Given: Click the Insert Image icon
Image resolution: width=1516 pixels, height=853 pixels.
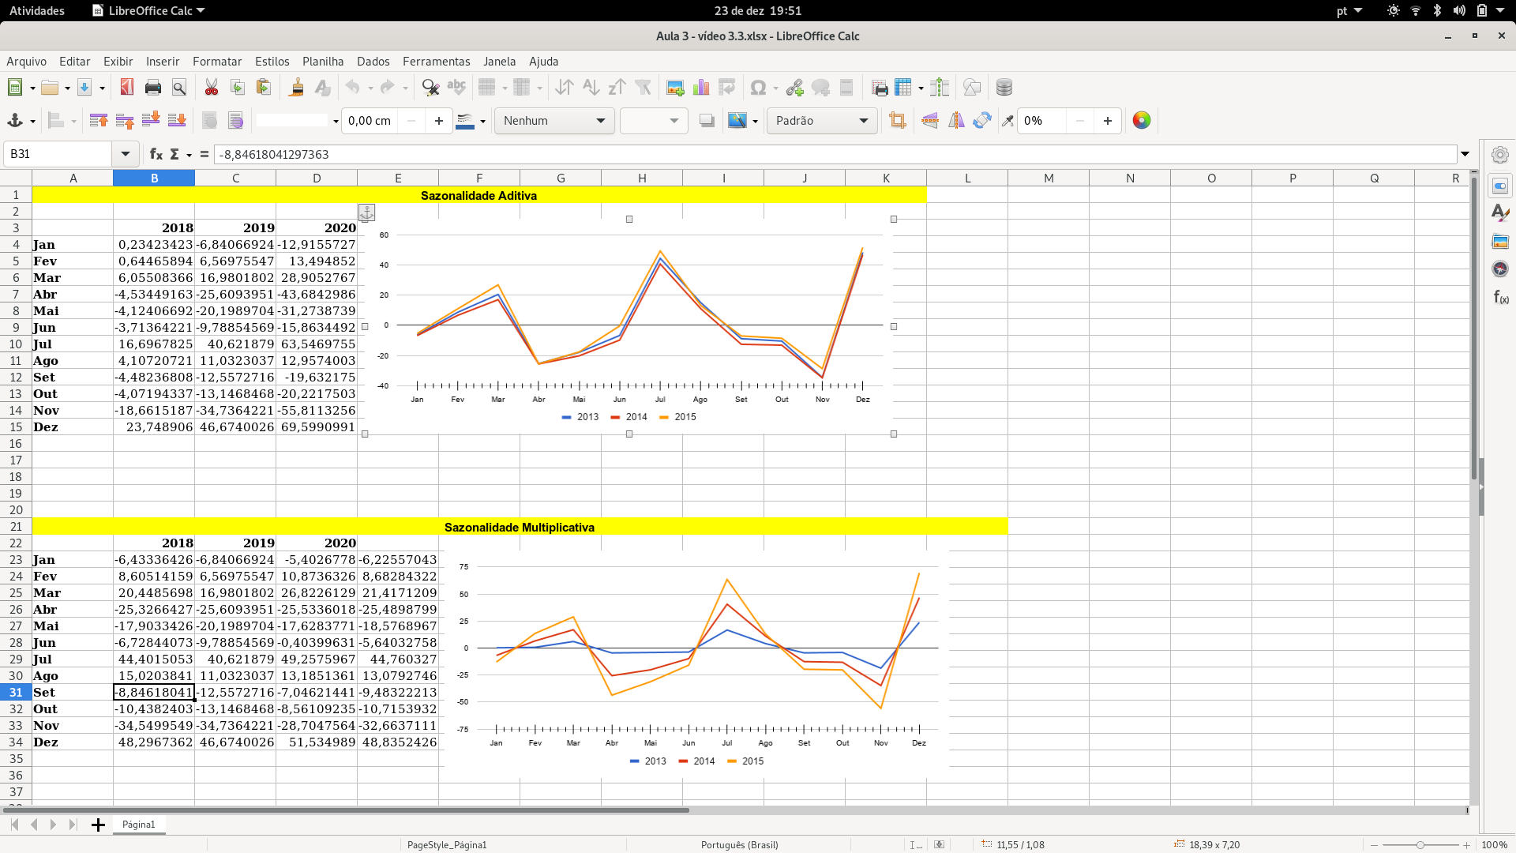Looking at the screenshot, I should (675, 88).
